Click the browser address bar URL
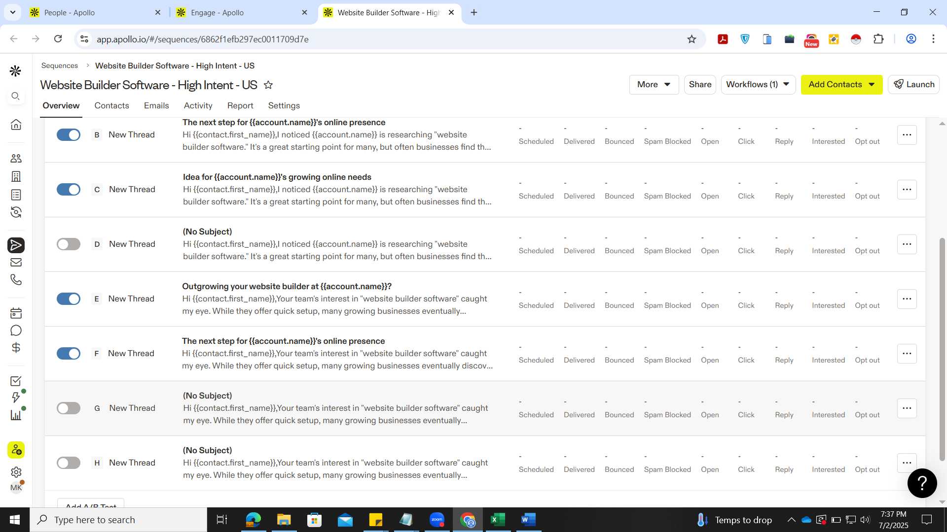 202,39
